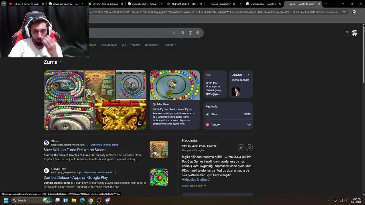Open File Explorer from the taskbar
Screen dimensions: 365x205
tap(74, 200)
